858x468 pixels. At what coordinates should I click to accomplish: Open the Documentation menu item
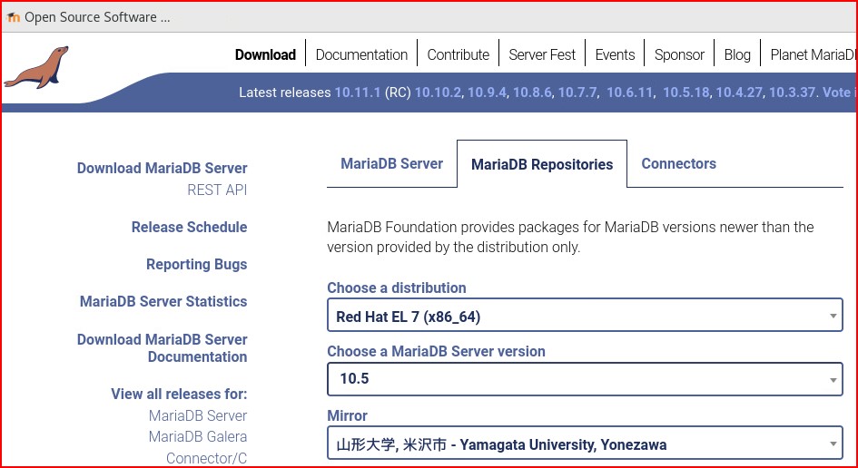click(x=361, y=54)
